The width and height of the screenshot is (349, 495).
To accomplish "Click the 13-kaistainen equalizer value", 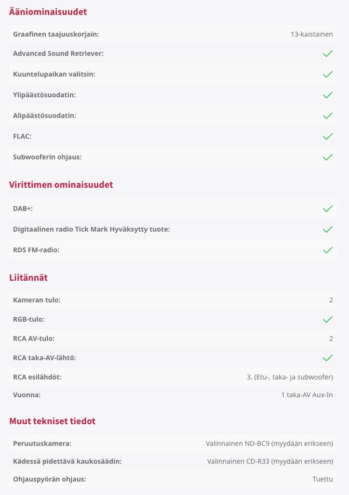I will tap(311, 34).
